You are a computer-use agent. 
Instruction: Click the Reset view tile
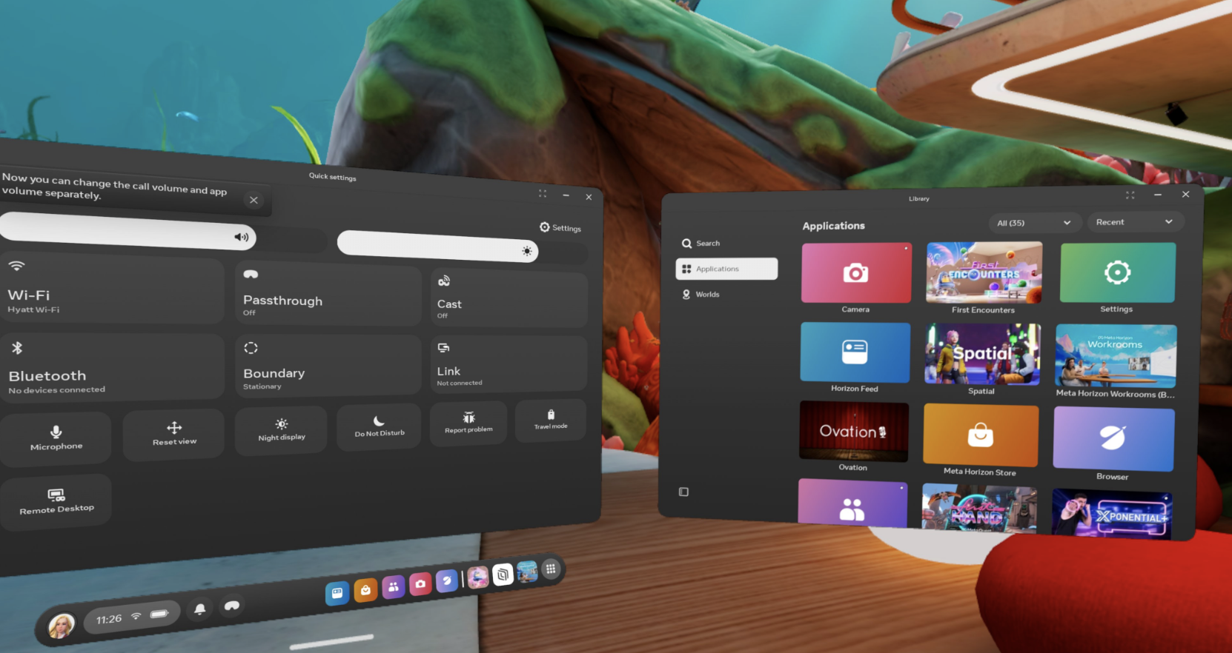(x=174, y=434)
